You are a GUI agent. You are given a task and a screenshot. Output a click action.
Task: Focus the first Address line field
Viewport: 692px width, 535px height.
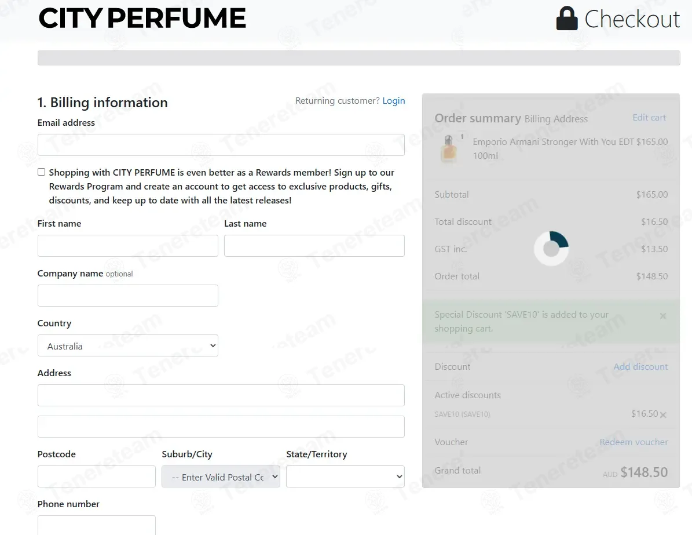[x=221, y=395]
